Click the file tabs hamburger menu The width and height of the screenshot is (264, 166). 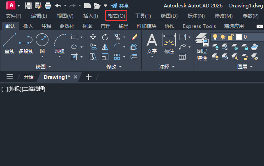10,77
